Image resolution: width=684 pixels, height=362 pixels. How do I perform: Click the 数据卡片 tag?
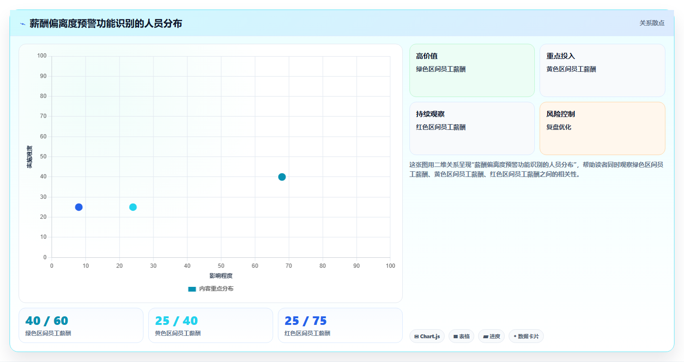pos(526,336)
